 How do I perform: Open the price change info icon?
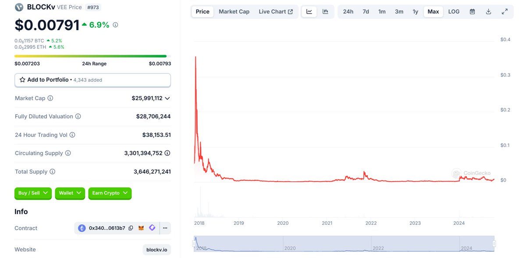point(115,25)
